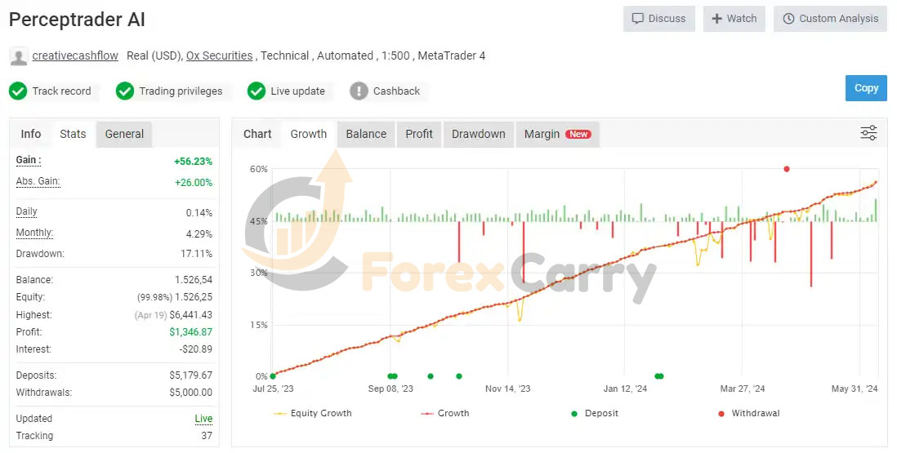Viewport: 897px width, 453px height.
Task: Click the deposit marker at Jul 25, '23
Action: (x=273, y=376)
